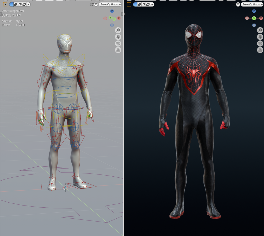Click the X axis on right viewport gizmo
This screenshot has width=264, height=236.
[261, 18]
